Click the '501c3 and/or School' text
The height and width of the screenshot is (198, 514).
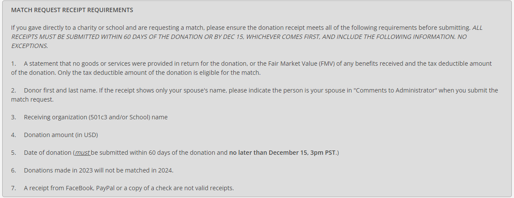(x=120, y=117)
